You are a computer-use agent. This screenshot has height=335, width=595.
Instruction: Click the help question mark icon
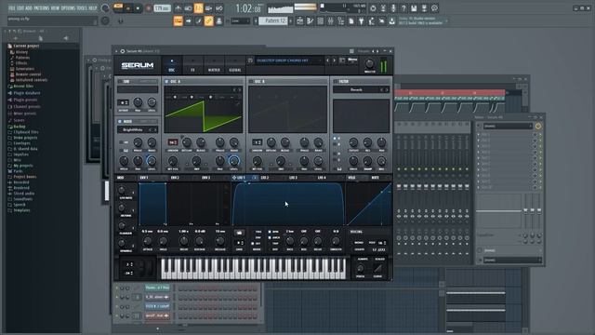(x=403, y=8)
